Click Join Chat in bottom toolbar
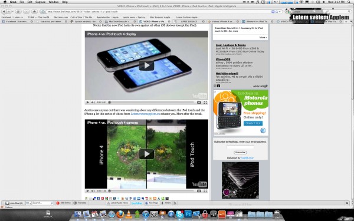The width and height of the screenshot is (354, 221). tap(14, 203)
